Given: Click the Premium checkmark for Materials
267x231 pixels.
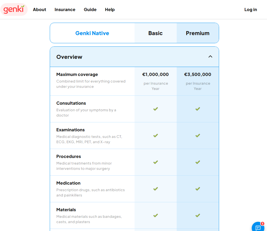Looking at the screenshot, I should (x=198, y=215).
